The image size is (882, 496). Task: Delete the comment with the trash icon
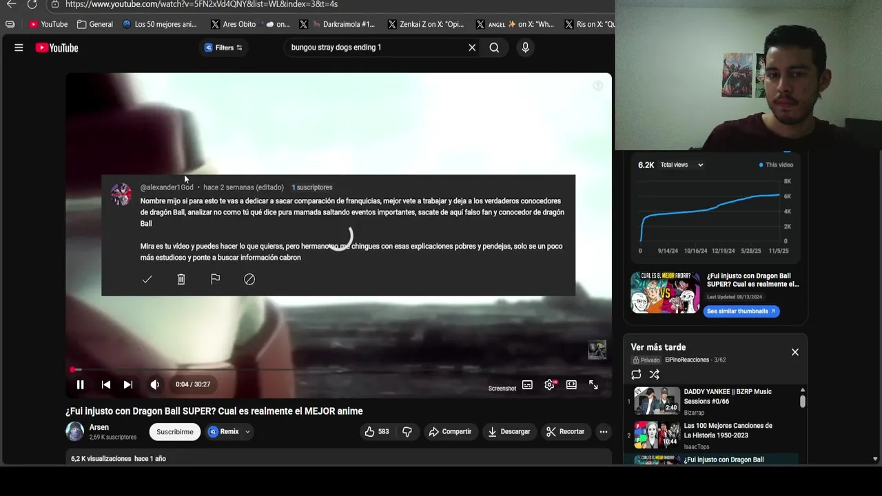point(181,279)
